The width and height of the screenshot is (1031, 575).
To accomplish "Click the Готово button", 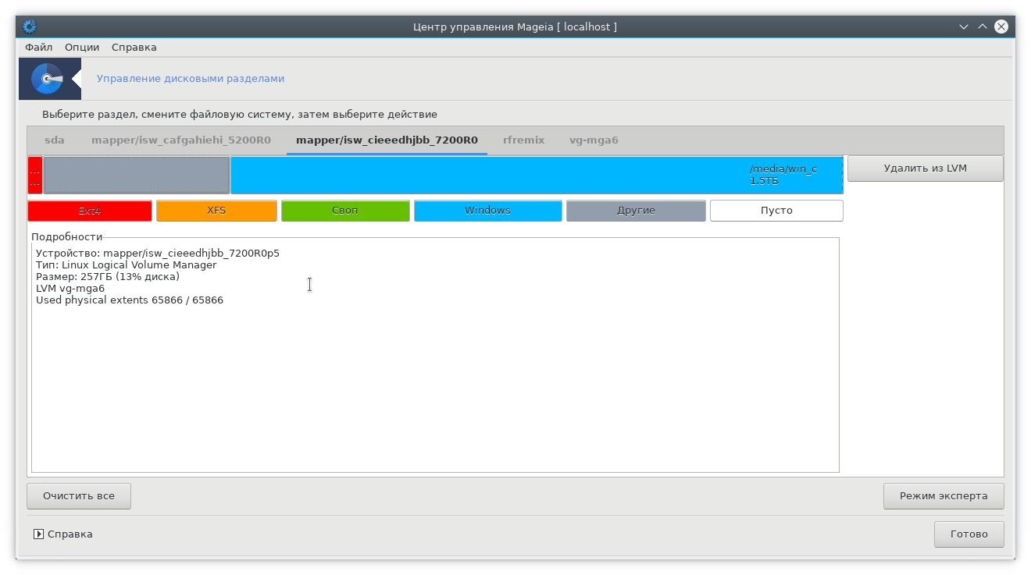I will pos(969,534).
